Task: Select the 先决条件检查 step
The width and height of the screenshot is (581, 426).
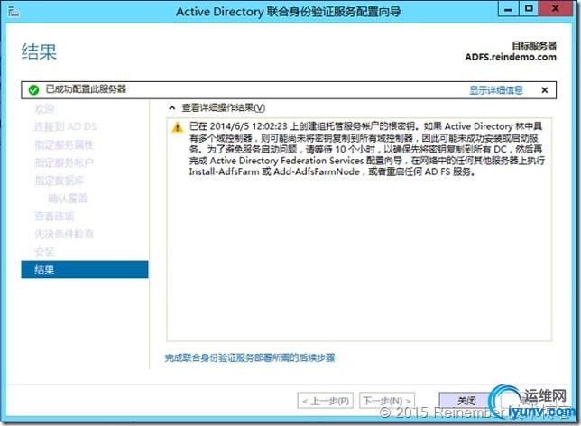Action: click(x=64, y=234)
